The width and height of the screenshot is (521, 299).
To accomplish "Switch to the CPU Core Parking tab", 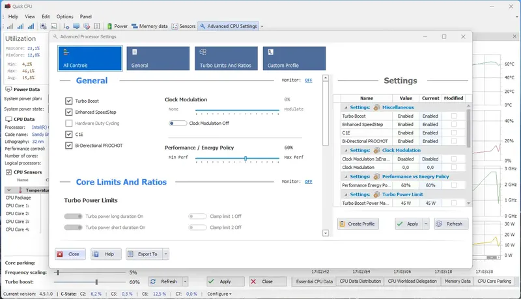I will click(x=494, y=281).
